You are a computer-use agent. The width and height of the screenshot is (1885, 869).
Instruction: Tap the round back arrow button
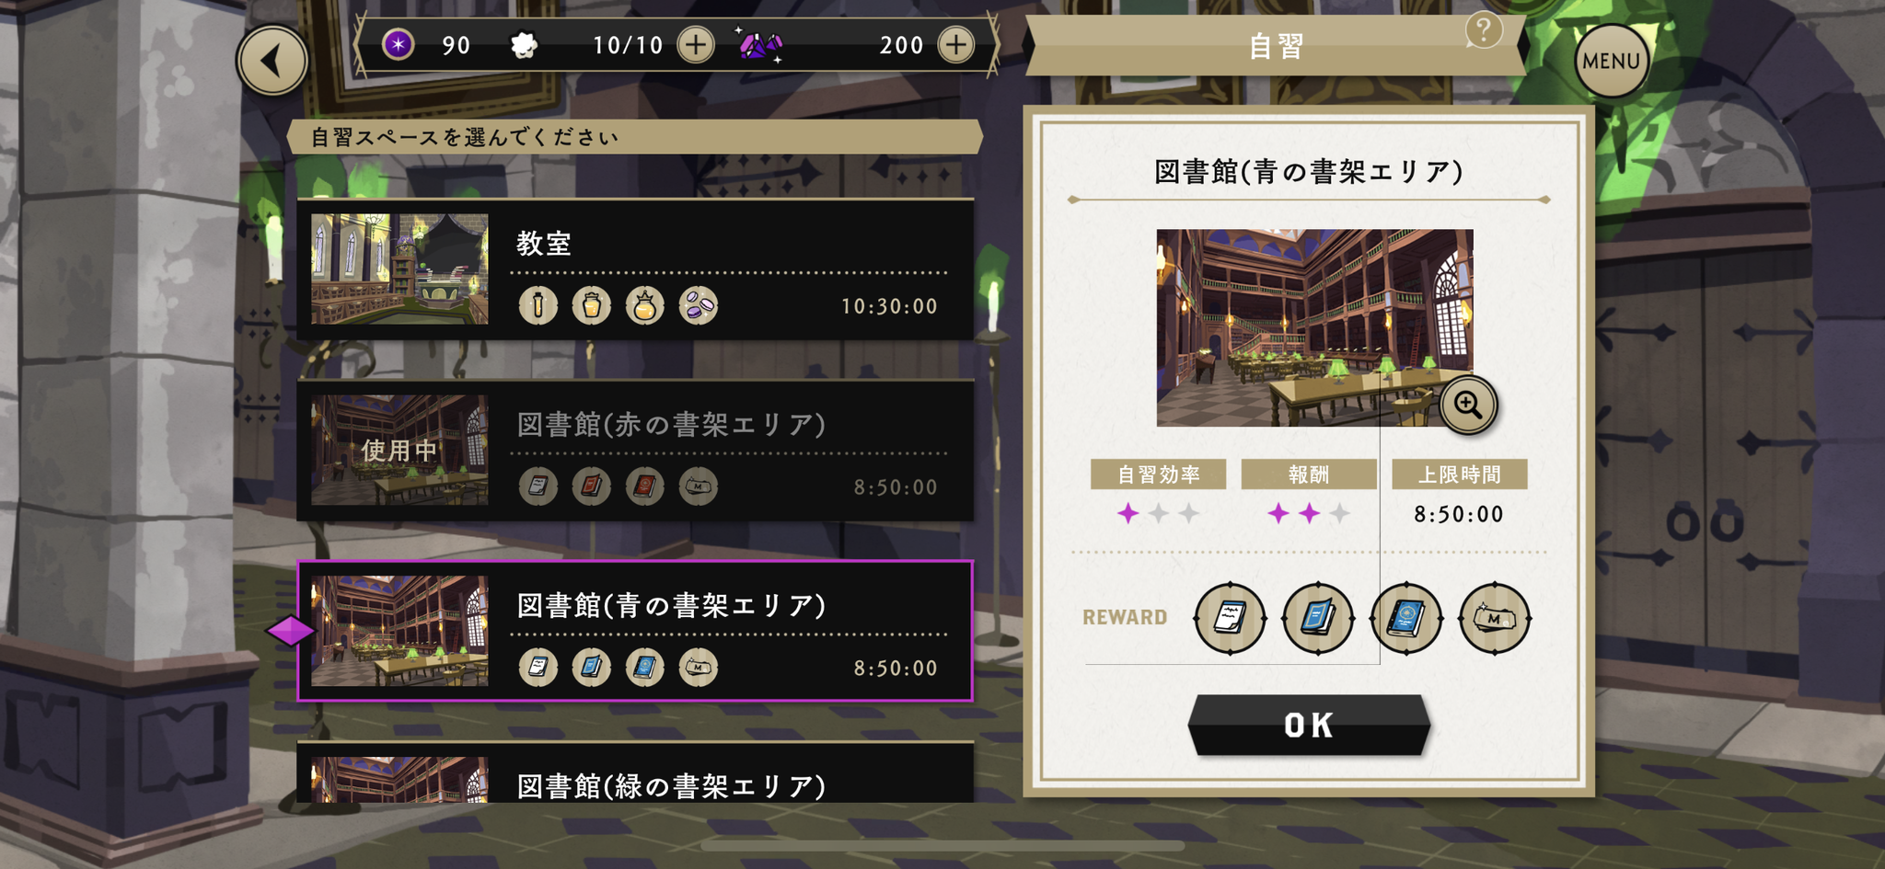(272, 61)
